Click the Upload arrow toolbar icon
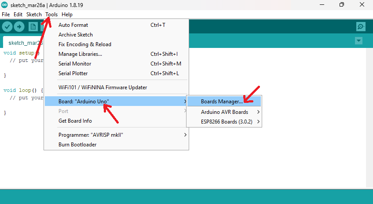 coord(19,27)
